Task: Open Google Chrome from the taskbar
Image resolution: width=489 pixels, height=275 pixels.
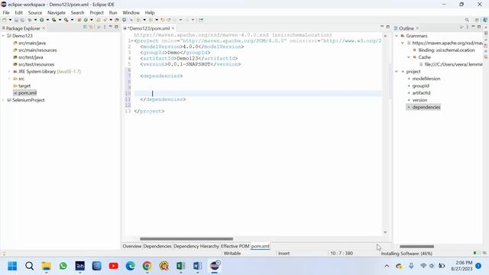Action: [147, 266]
